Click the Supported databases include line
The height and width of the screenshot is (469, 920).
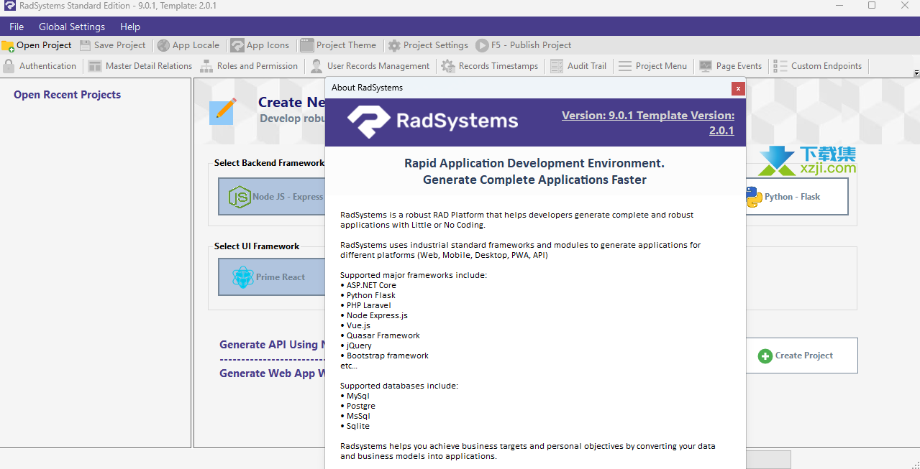point(399,386)
